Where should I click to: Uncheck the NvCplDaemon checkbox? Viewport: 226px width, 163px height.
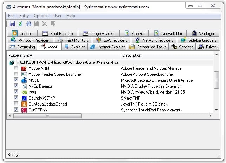click(16, 86)
